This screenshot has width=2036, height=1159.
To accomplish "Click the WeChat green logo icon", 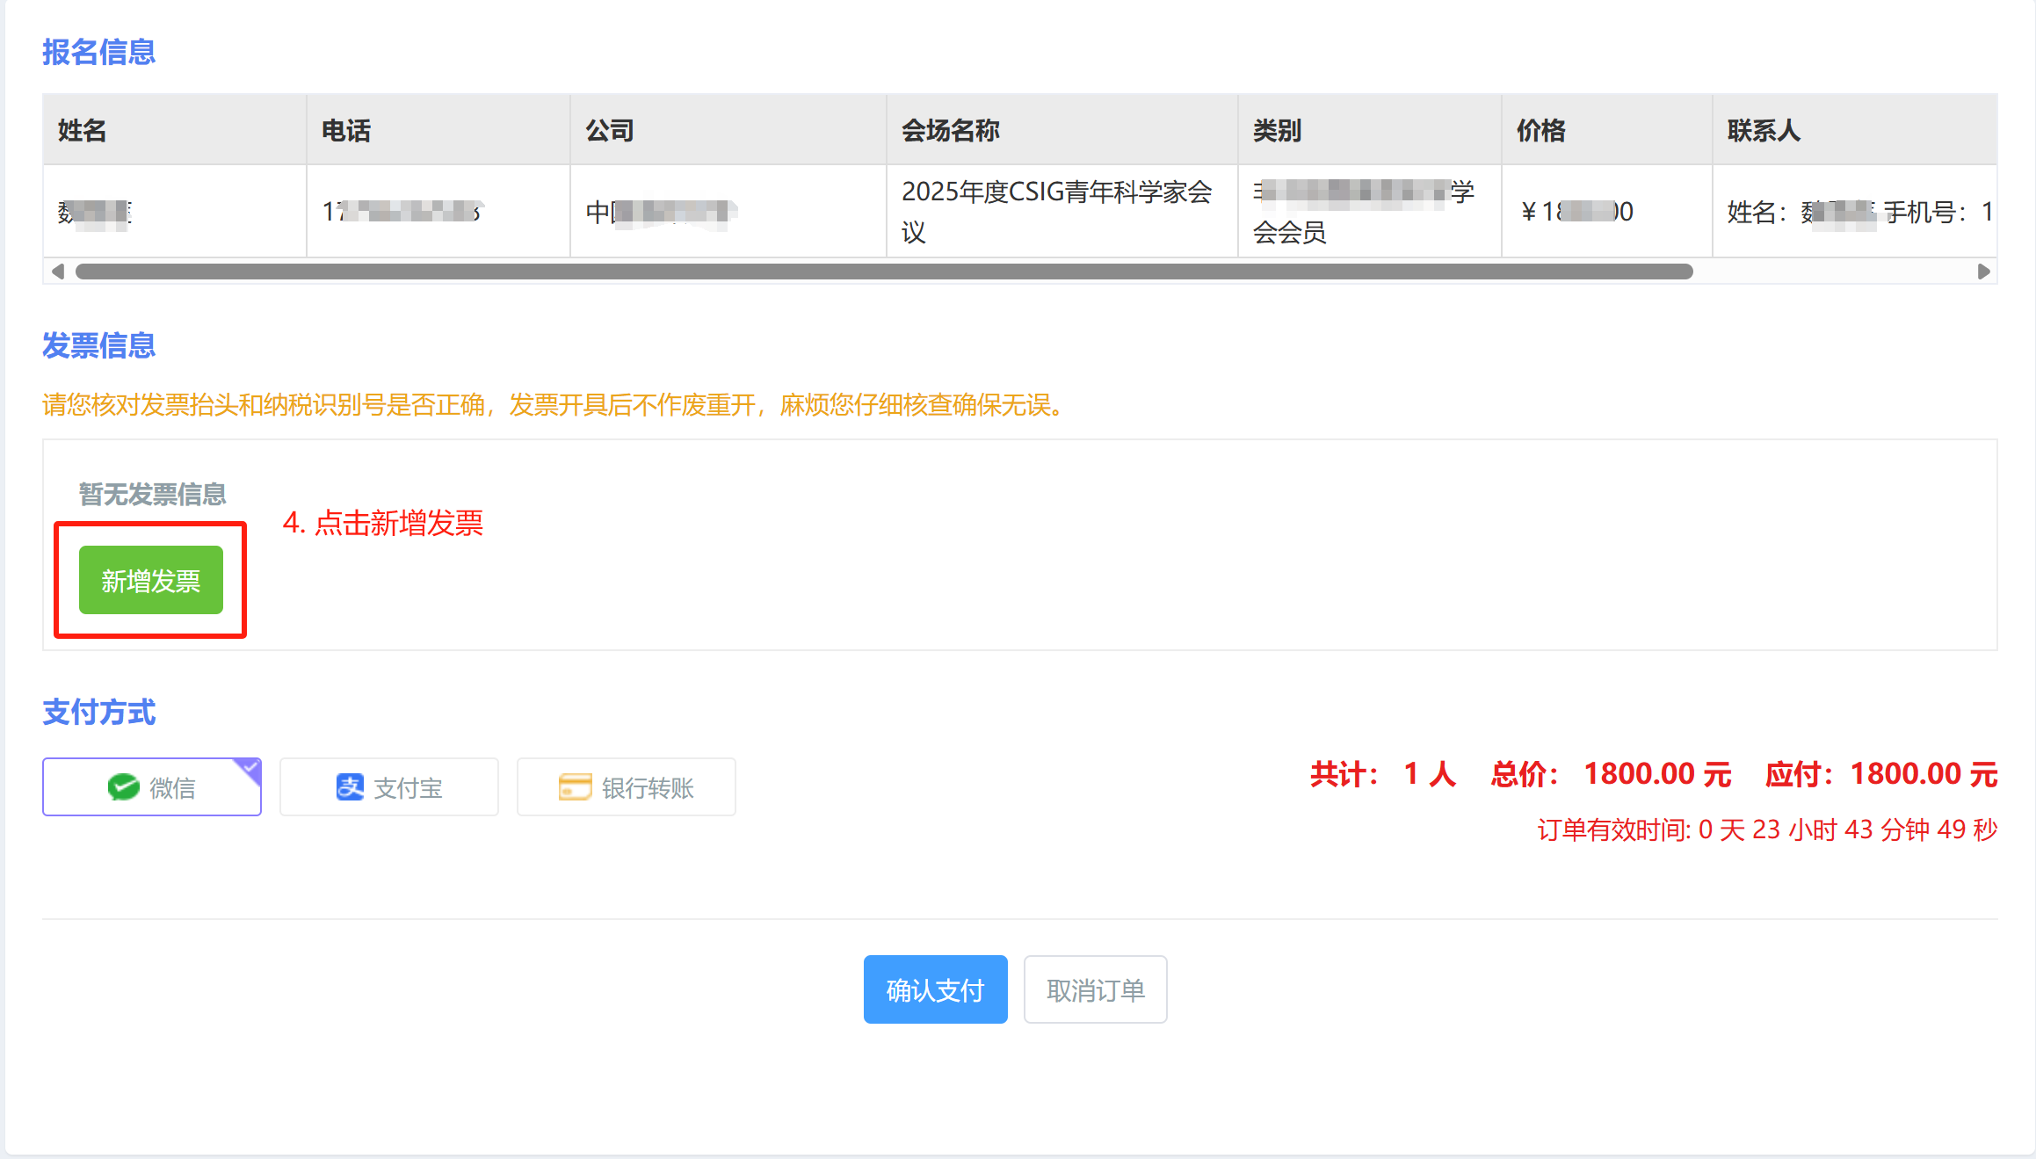I will click(124, 787).
